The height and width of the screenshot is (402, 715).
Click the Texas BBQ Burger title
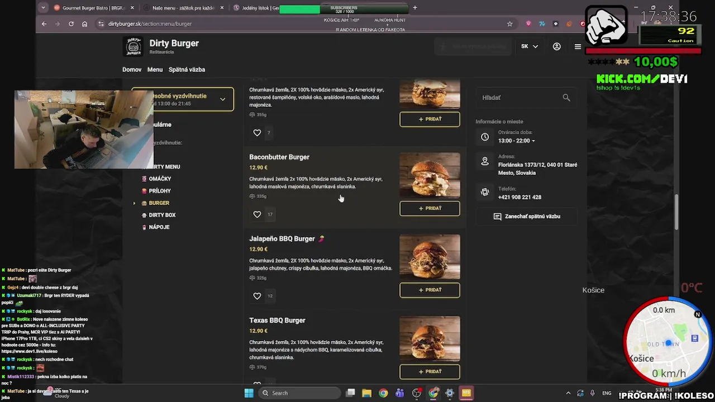[277, 320]
